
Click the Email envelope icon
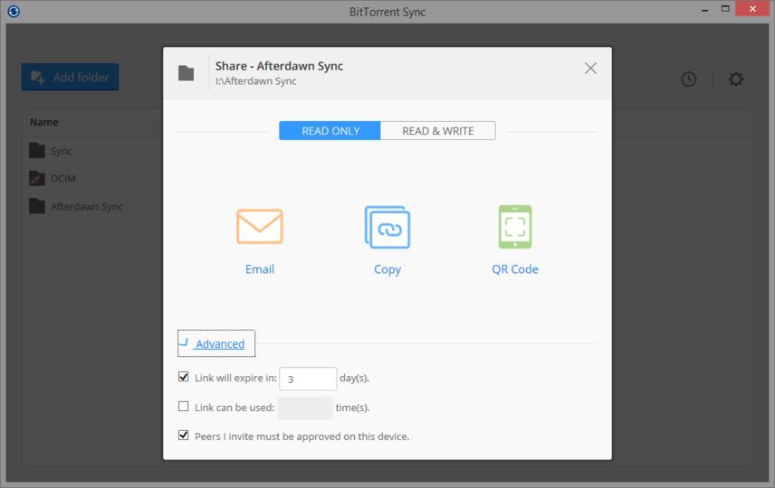(260, 227)
